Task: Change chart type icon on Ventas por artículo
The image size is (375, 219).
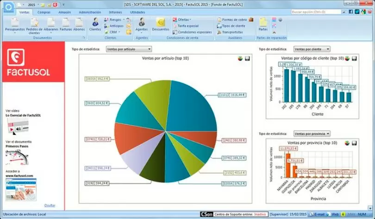Action: point(240,59)
